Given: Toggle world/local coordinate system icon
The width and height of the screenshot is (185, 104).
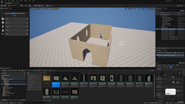Looking at the screenshot, I should 133,9.
